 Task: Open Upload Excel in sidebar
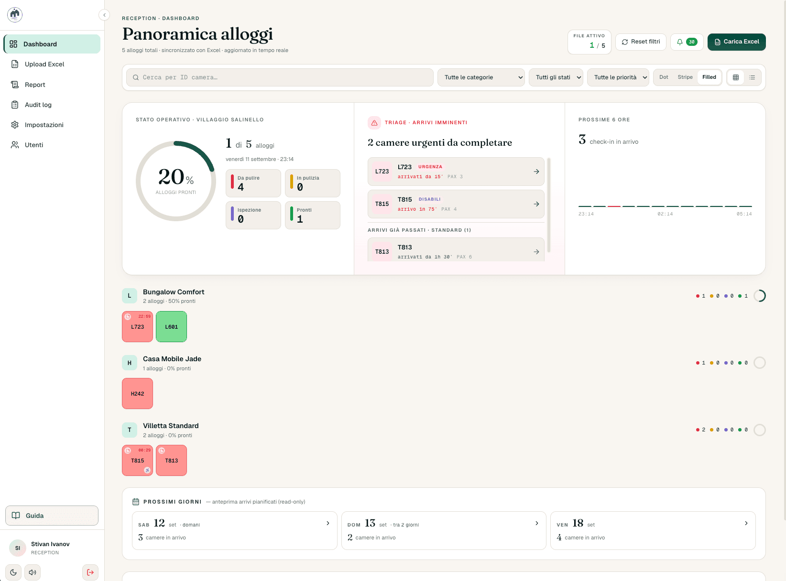click(x=52, y=64)
